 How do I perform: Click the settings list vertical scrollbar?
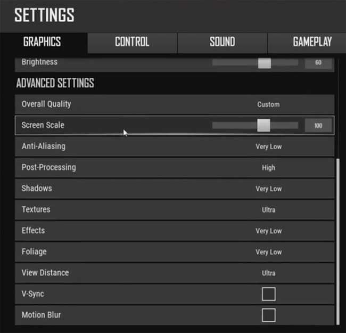point(337,240)
